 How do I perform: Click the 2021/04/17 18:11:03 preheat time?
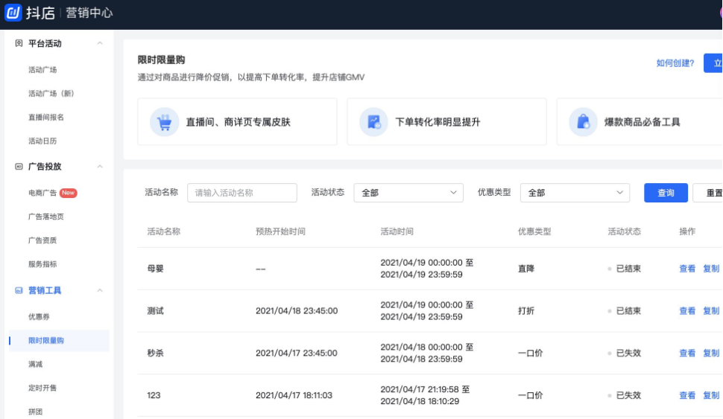(x=294, y=395)
